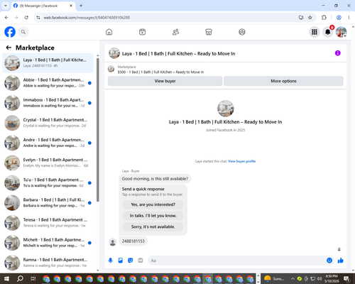Click the address bar URL
The image size is (355, 284).
(87, 18)
